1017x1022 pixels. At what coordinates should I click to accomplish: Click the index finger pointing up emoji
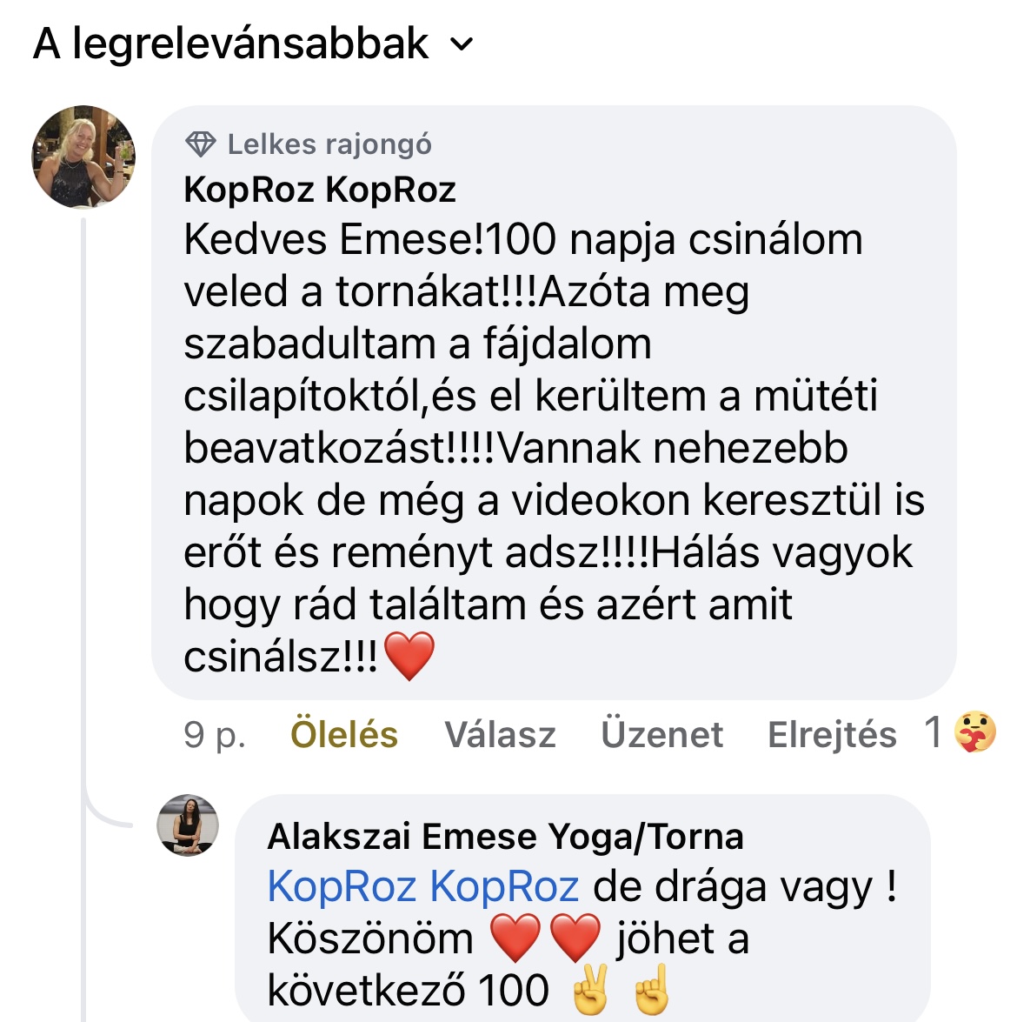(x=653, y=991)
